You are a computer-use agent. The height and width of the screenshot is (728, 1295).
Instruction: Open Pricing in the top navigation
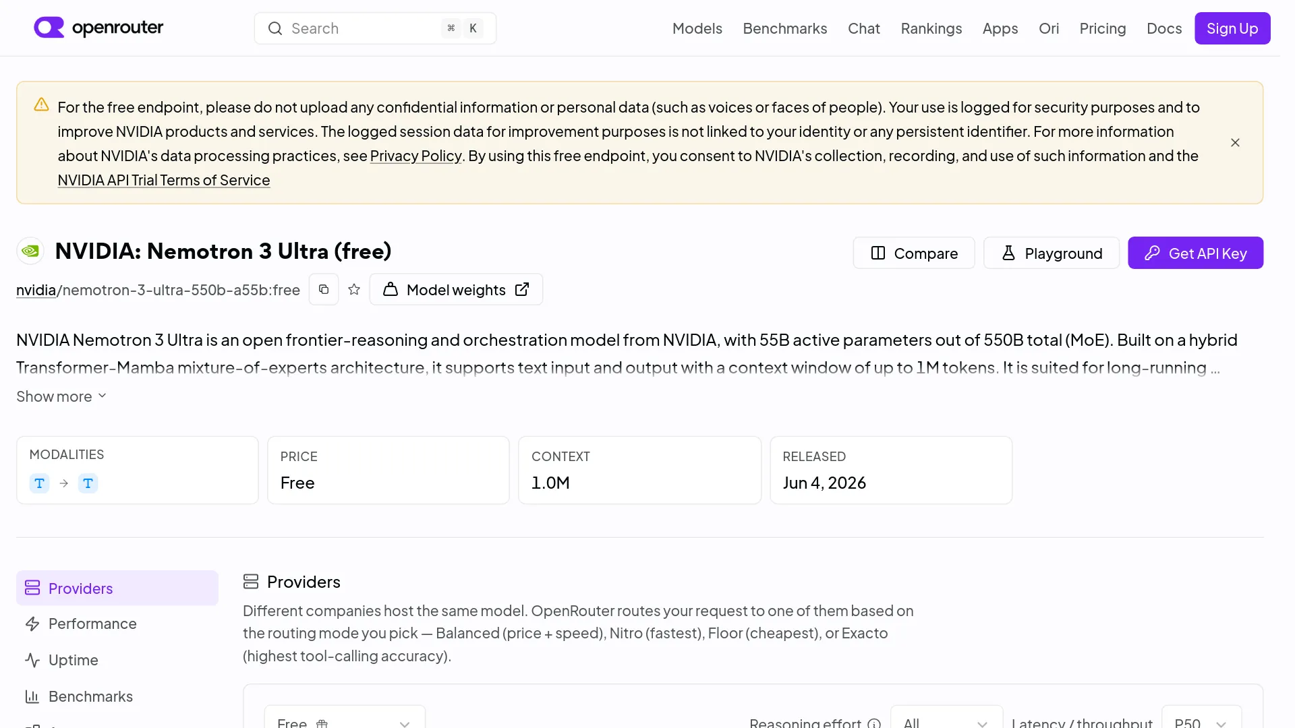point(1103,28)
